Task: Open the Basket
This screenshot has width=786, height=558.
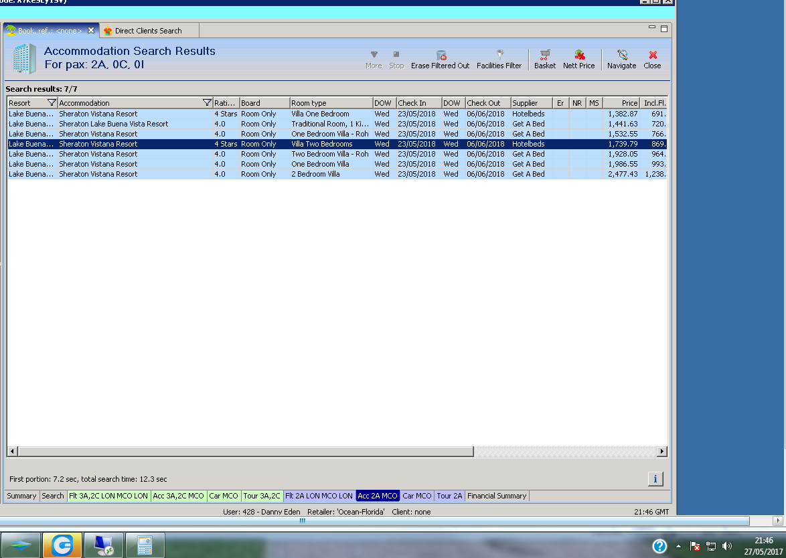Action: pyautogui.click(x=545, y=60)
